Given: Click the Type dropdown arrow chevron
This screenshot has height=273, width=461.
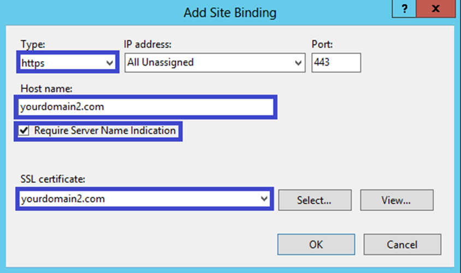Looking at the screenshot, I should [x=108, y=63].
